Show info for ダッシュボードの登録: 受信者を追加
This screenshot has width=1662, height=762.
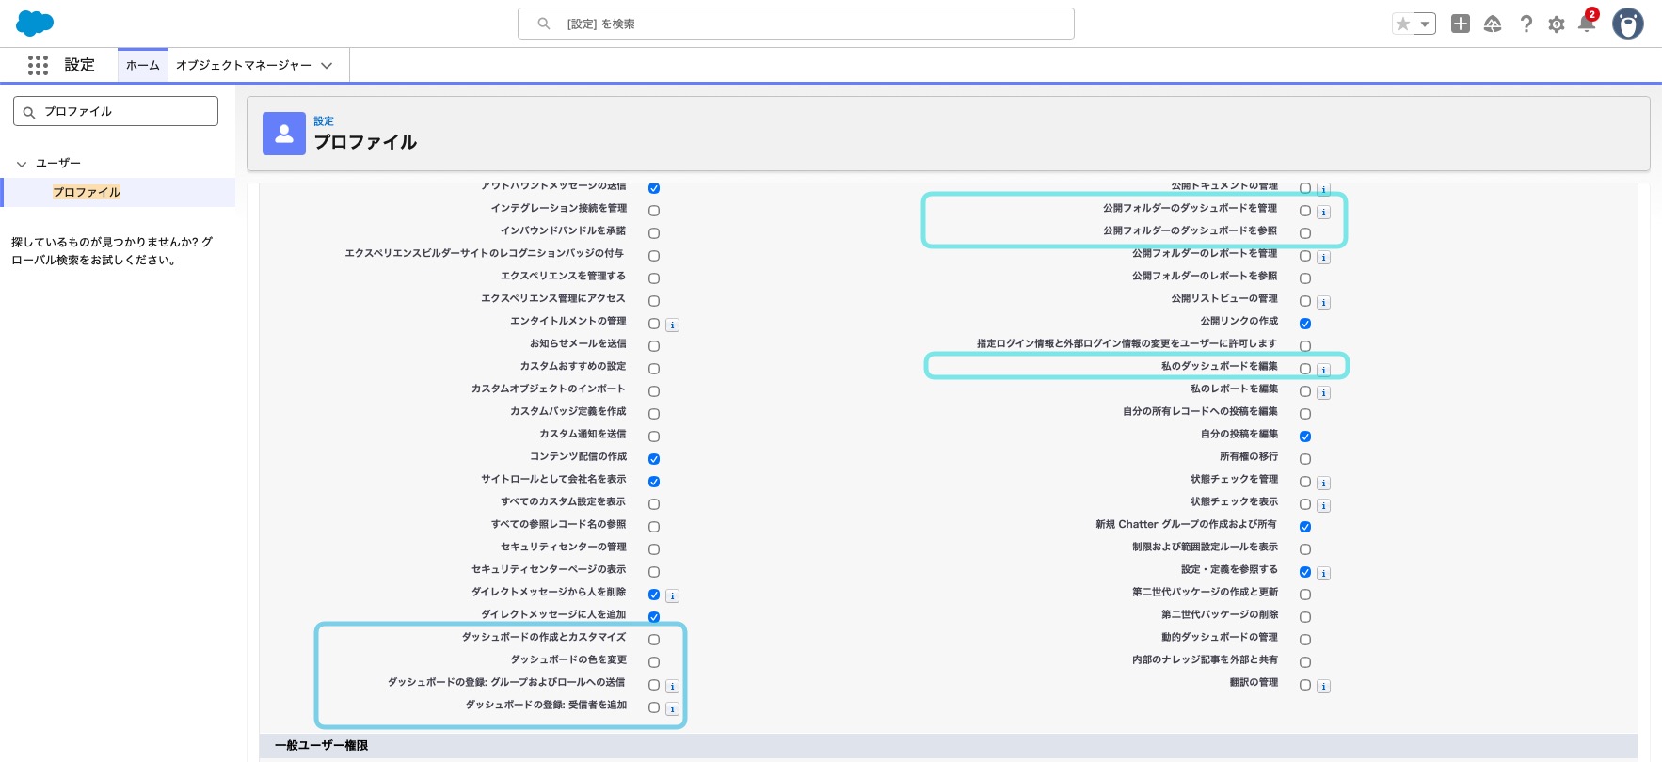click(672, 709)
